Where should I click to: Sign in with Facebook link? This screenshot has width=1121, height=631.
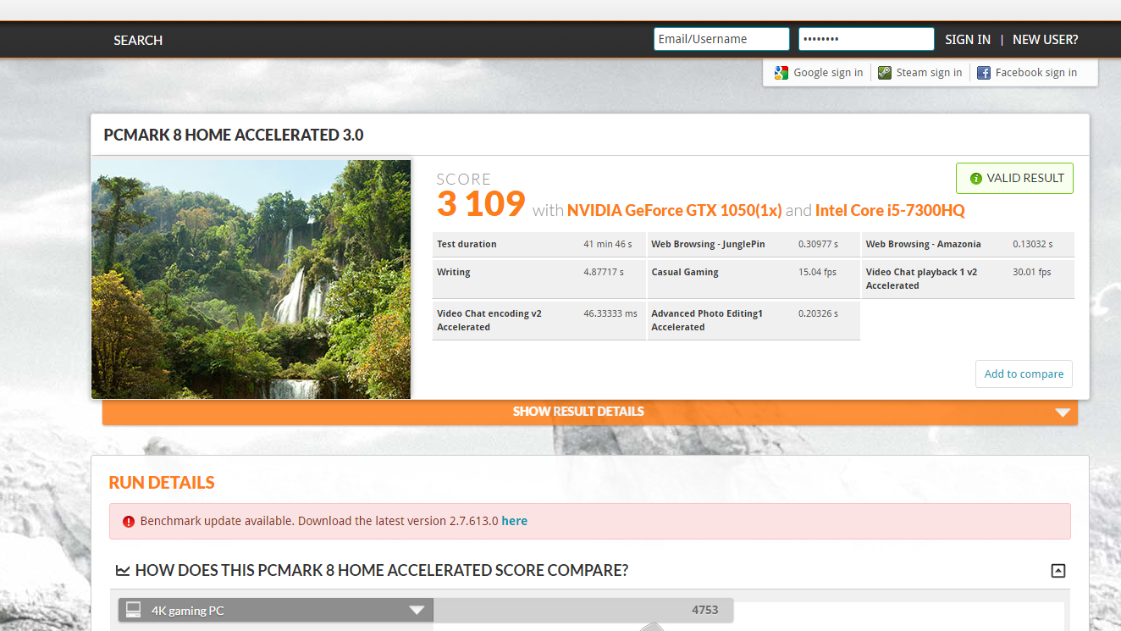click(1036, 73)
